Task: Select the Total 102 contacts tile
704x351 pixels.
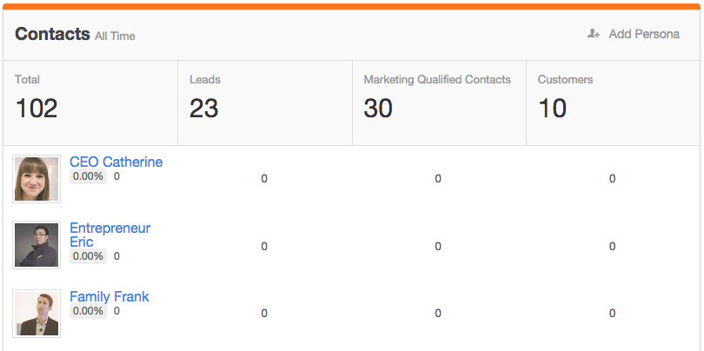Action: (90, 103)
